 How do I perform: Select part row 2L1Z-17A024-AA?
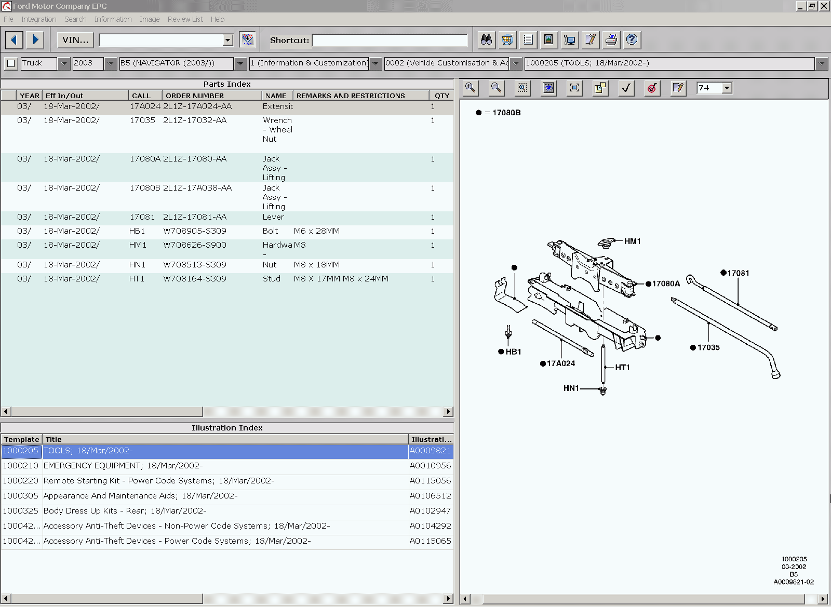[x=227, y=106]
